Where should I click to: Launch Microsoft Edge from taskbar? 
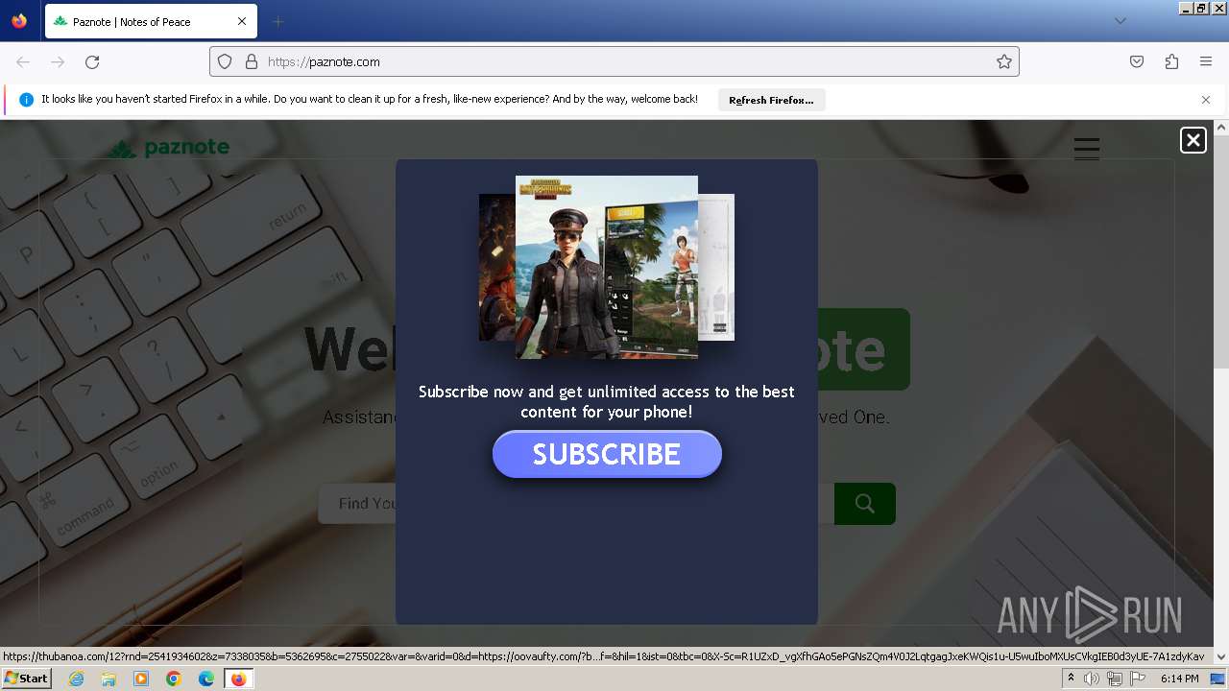pyautogui.click(x=206, y=679)
